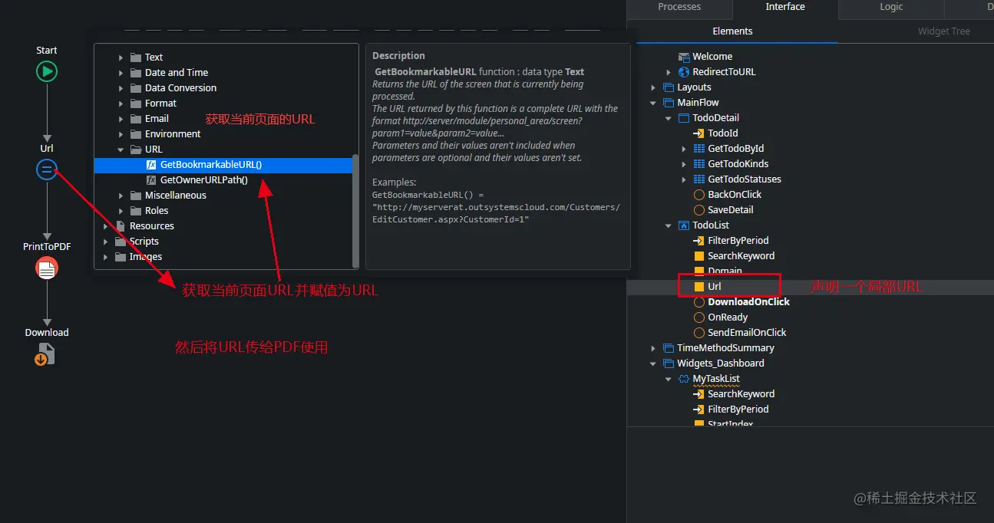Select the Welcome screen item
994x523 pixels.
[712, 57]
